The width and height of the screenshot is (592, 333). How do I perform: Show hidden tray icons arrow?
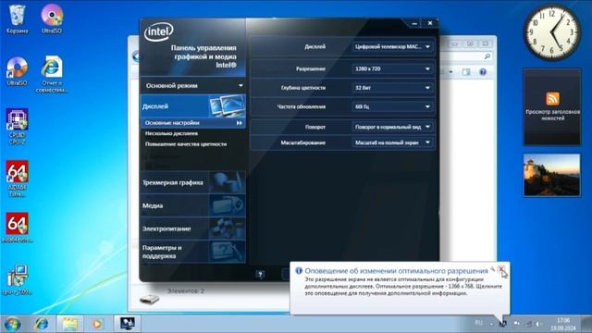pyautogui.click(x=491, y=324)
